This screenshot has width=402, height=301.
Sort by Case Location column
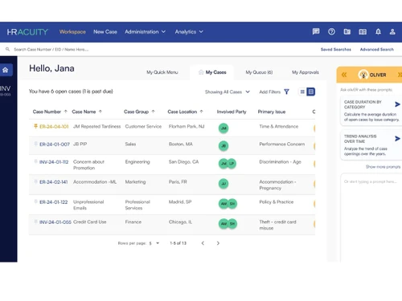tap(185, 112)
